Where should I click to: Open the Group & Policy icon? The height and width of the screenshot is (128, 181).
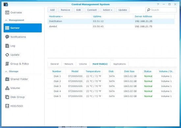click(7, 64)
